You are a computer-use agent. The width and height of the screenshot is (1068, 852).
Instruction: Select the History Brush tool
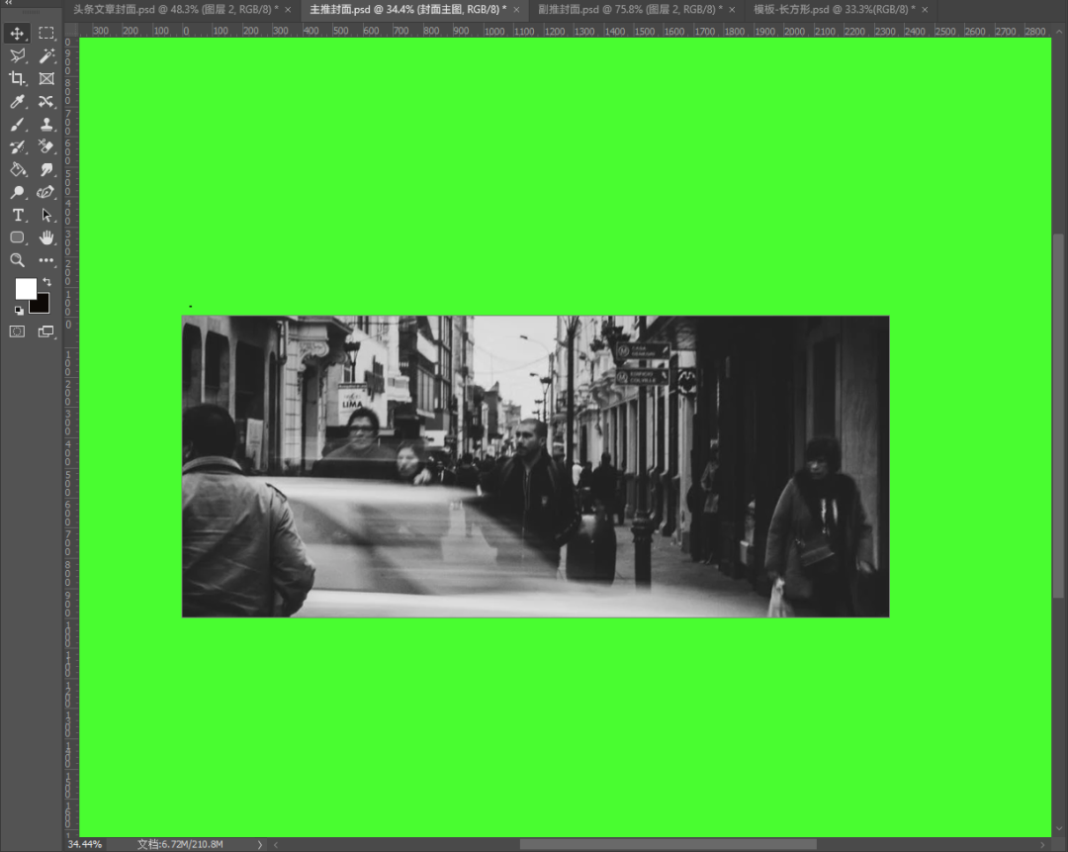point(17,146)
